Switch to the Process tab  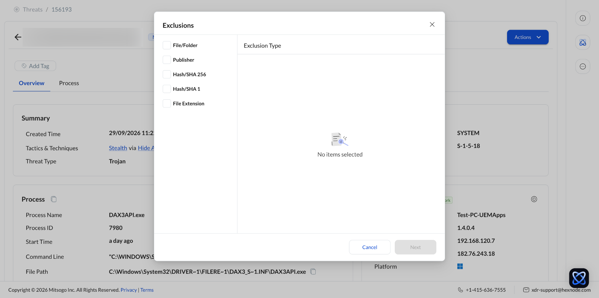69,83
